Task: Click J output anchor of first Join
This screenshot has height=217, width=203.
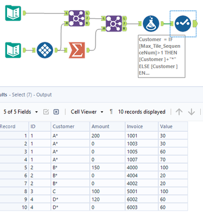Action: tap(87, 18)
